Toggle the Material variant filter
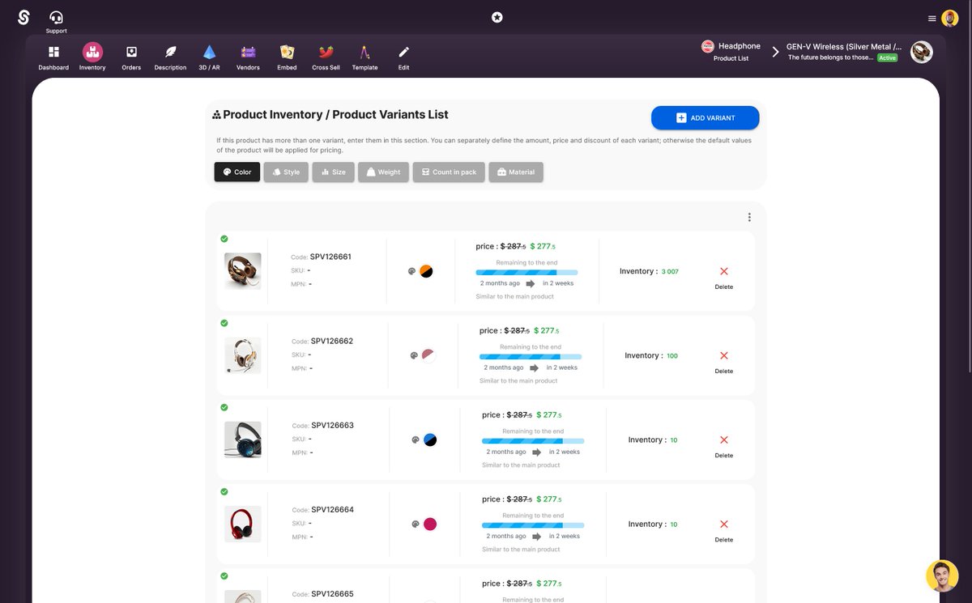This screenshot has width=972, height=603. (516, 172)
